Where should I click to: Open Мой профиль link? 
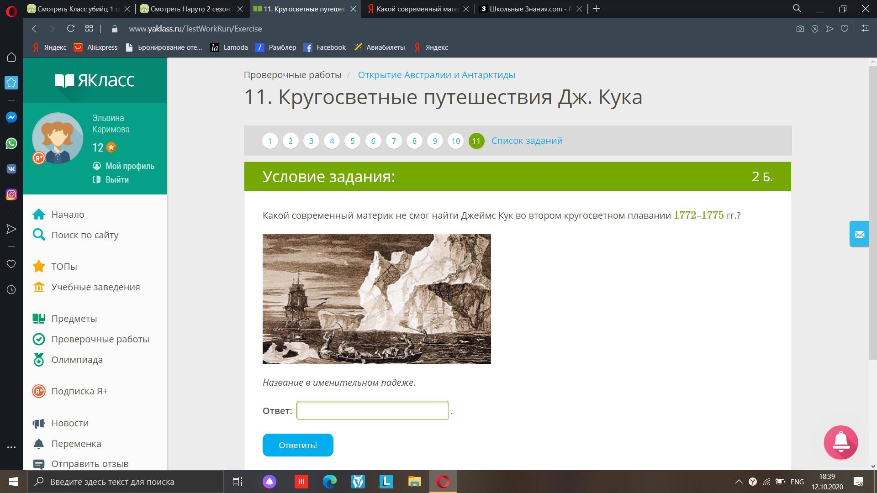click(130, 166)
